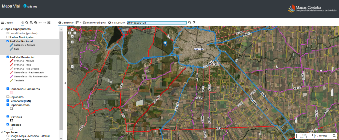Zoom to full extent icon

click(x=49, y=23)
